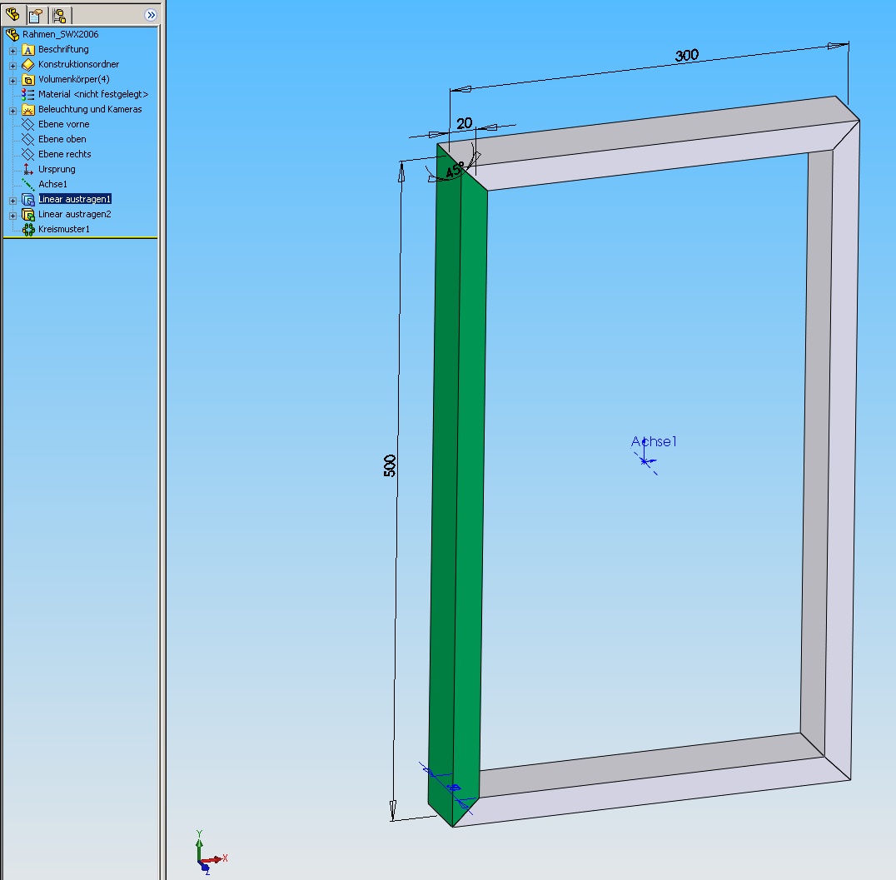Screen dimensions: 896x880
Task: Click the Konstruktionsordner icon
Action: click(28, 65)
